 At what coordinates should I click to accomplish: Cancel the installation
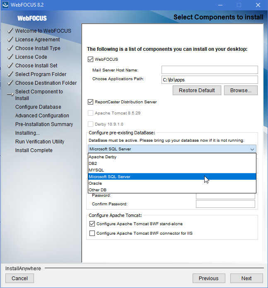pyautogui.click(x=19, y=278)
